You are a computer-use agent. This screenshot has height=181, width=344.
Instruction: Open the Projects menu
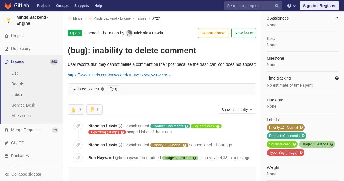[44, 6]
